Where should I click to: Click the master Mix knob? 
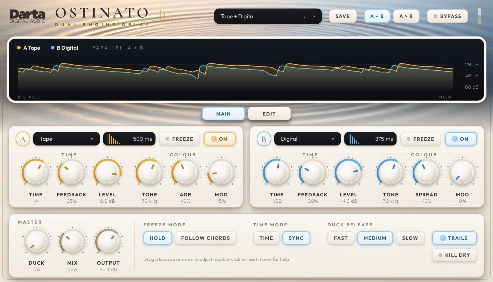coord(73,242)
